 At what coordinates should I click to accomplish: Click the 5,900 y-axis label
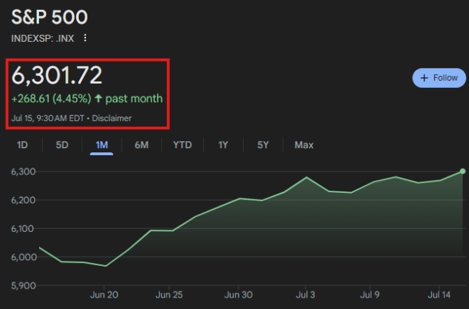tap(23, 286)
